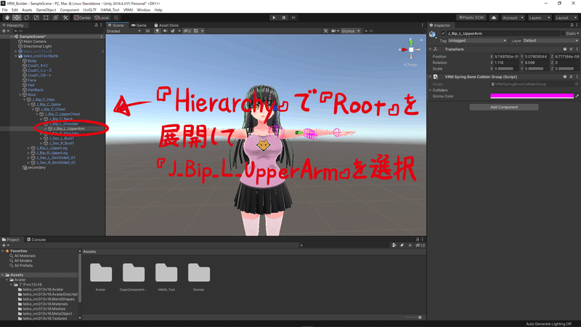Viewport: 581px width, 327px height.
Task: Toggle the Center pivot button
Action: [x=82, y=17]
